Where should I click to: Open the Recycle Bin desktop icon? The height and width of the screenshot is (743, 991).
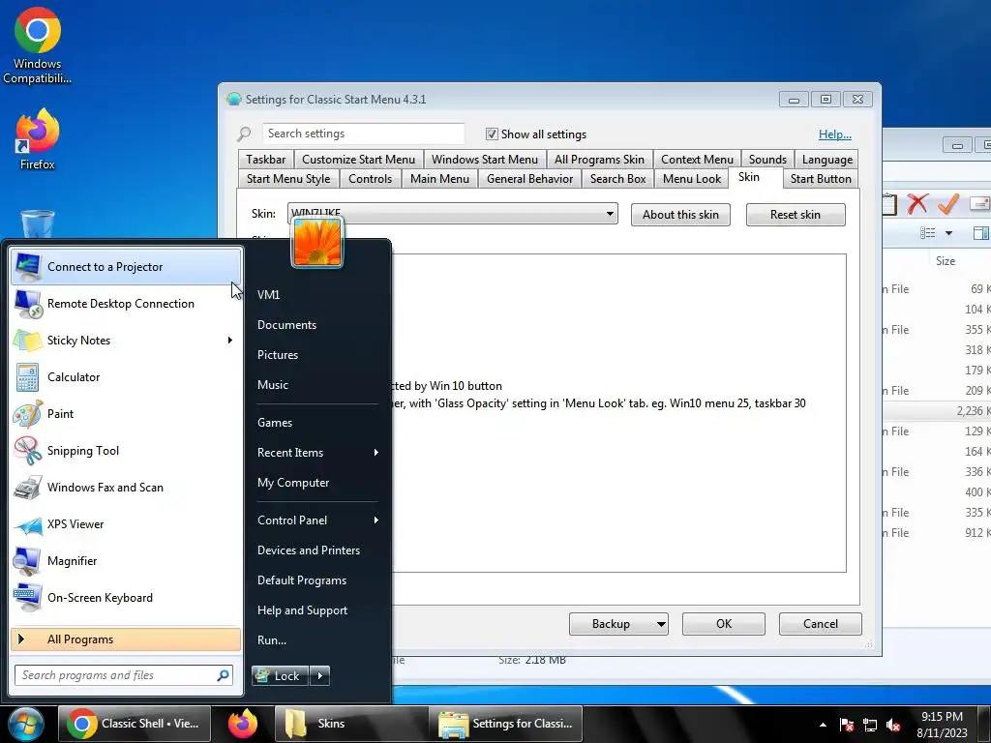[38, 223]
